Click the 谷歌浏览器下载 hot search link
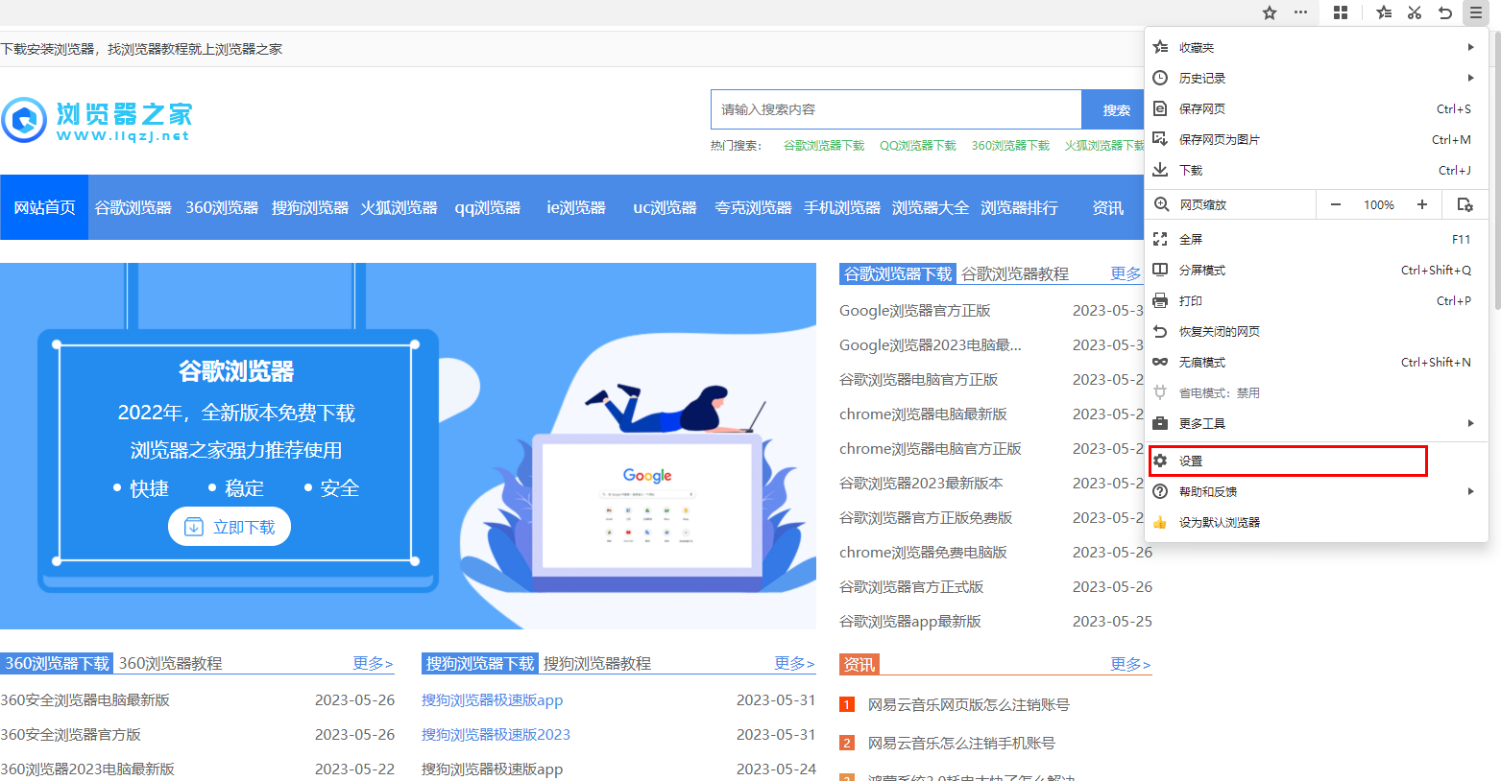The width and height of the screenshot is (1501, 781). pos(824,146)
